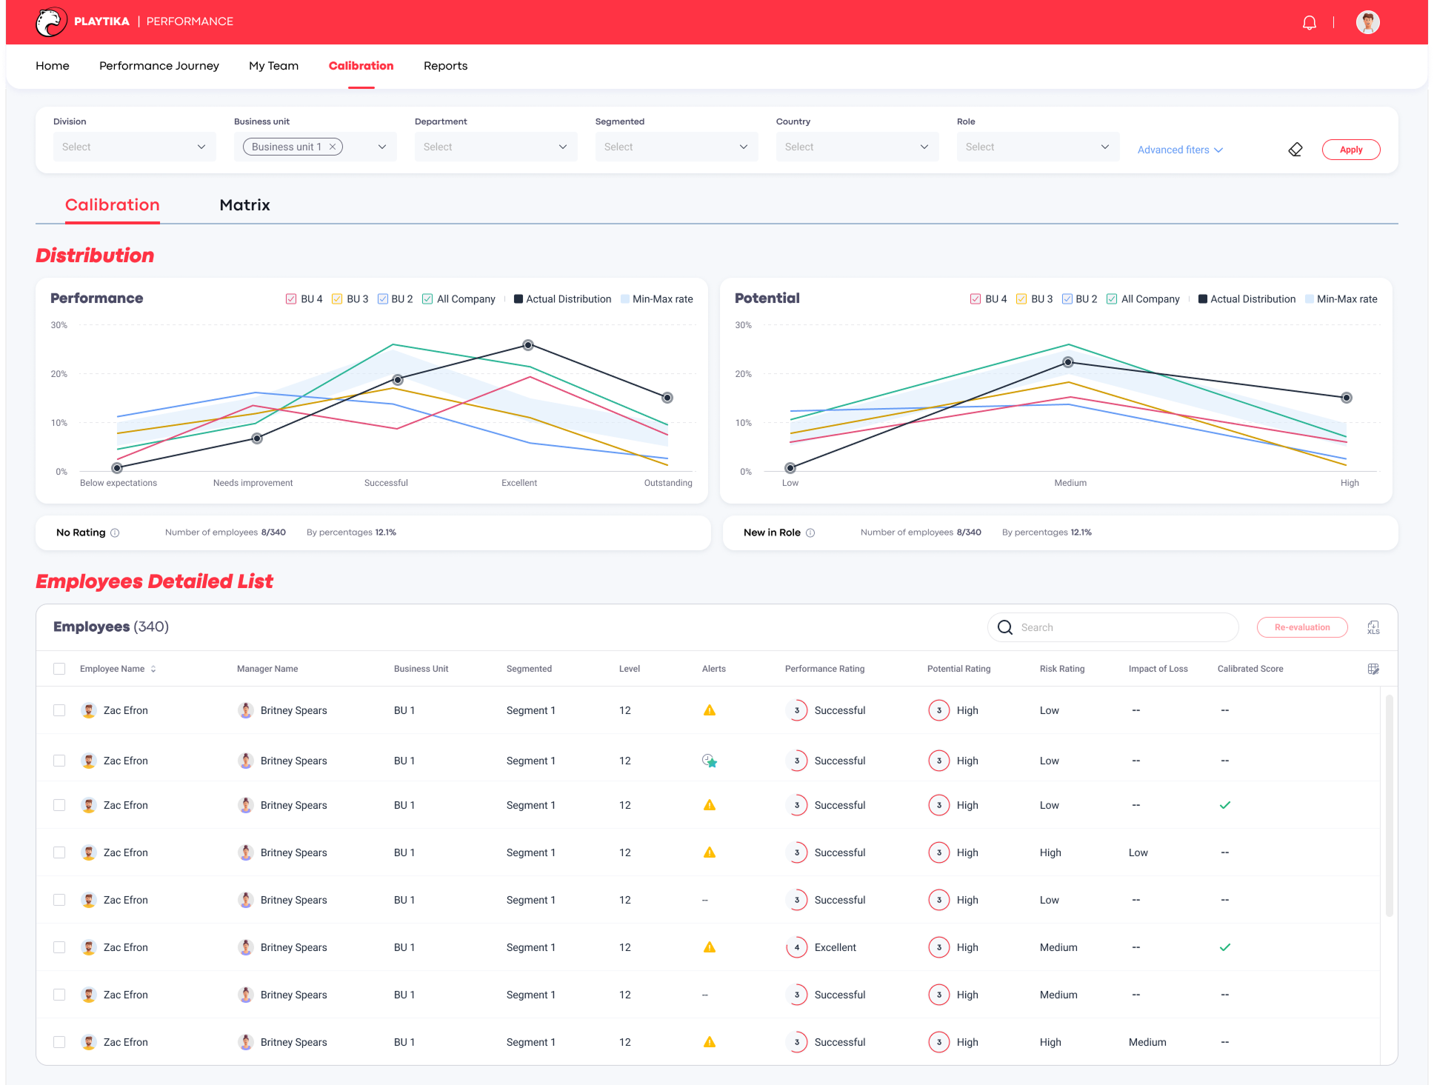Screen dimensions: 1434x1085
Task: Export employees list to XLS
Action: click(1373, 627)
